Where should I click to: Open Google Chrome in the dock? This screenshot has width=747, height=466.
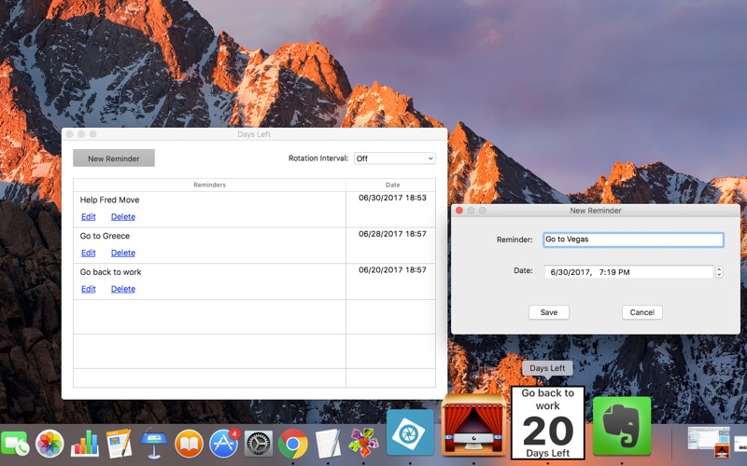293,444
